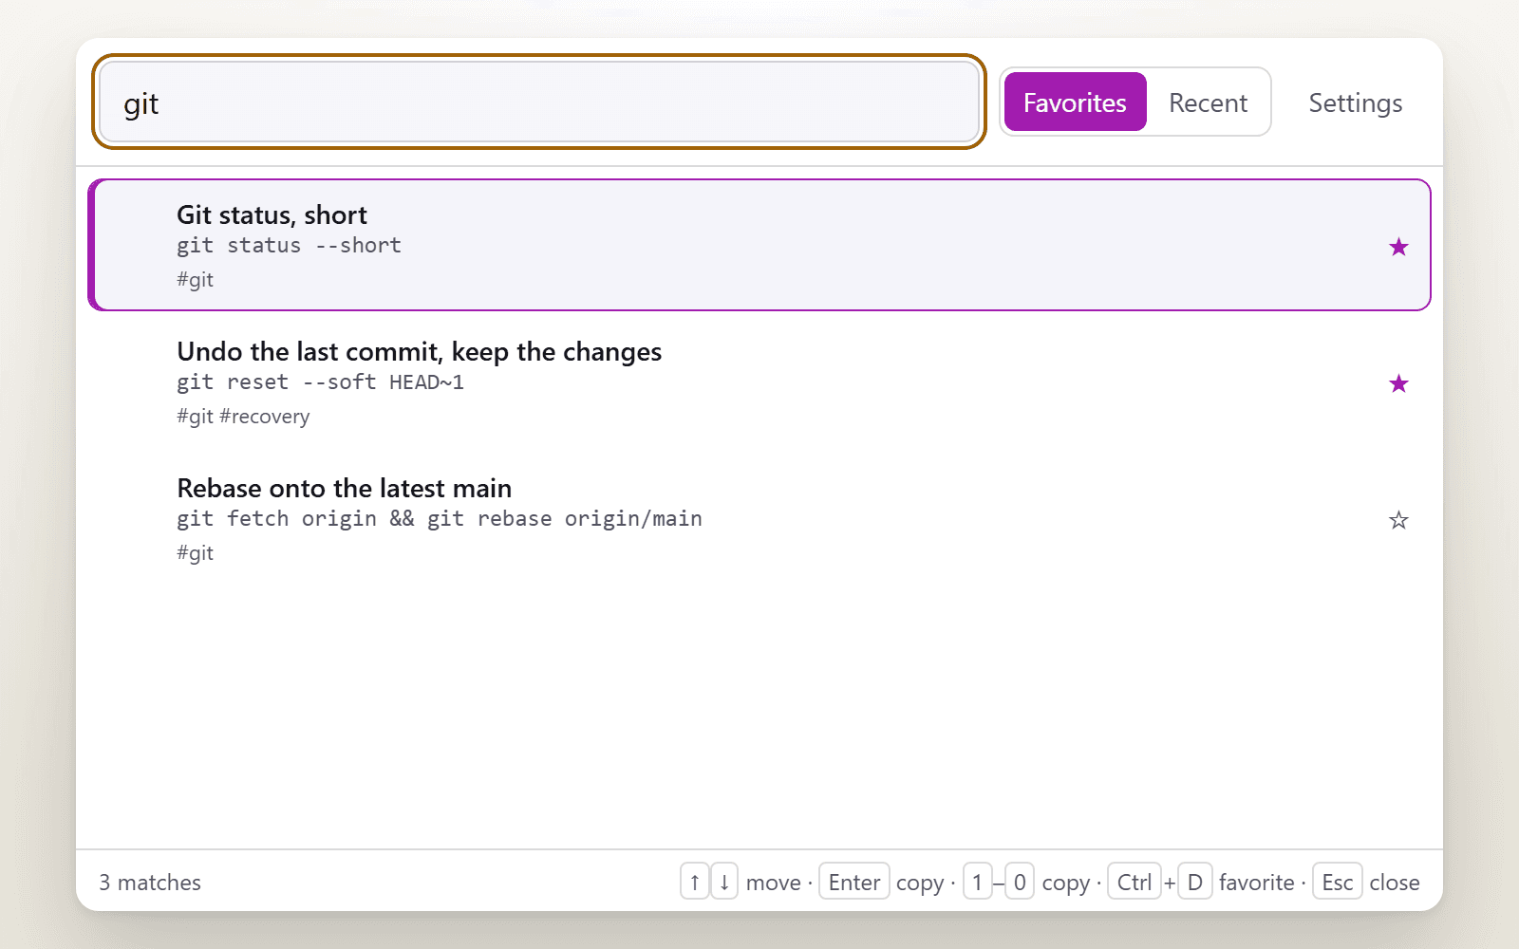This screenshot has width=1519, height=949.
Task: Click the up arrow key hint
Action: pos(695,882)
